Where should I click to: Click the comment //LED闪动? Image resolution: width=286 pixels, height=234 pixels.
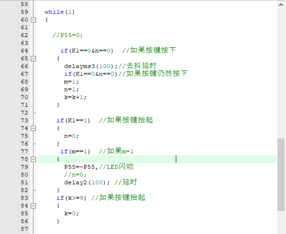click(x=116, y=167)
